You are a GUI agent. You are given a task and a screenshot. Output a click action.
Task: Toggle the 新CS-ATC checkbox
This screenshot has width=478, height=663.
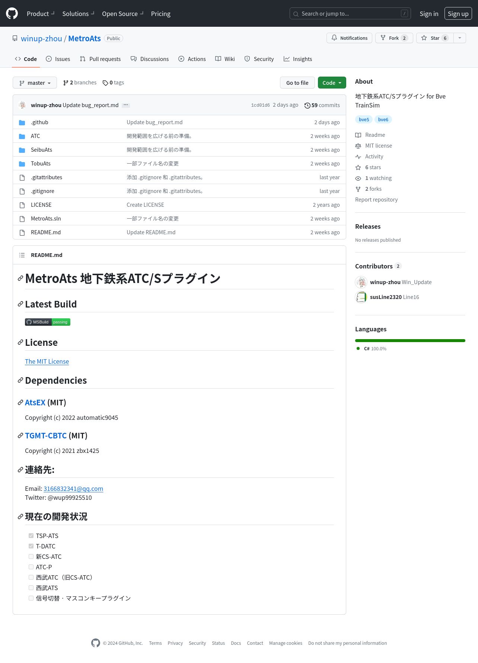(x=31, y=557)
